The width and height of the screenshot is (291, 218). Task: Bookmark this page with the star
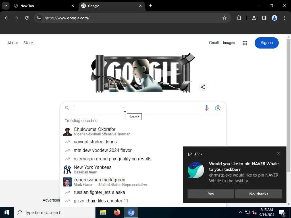[x=225, y=18]
